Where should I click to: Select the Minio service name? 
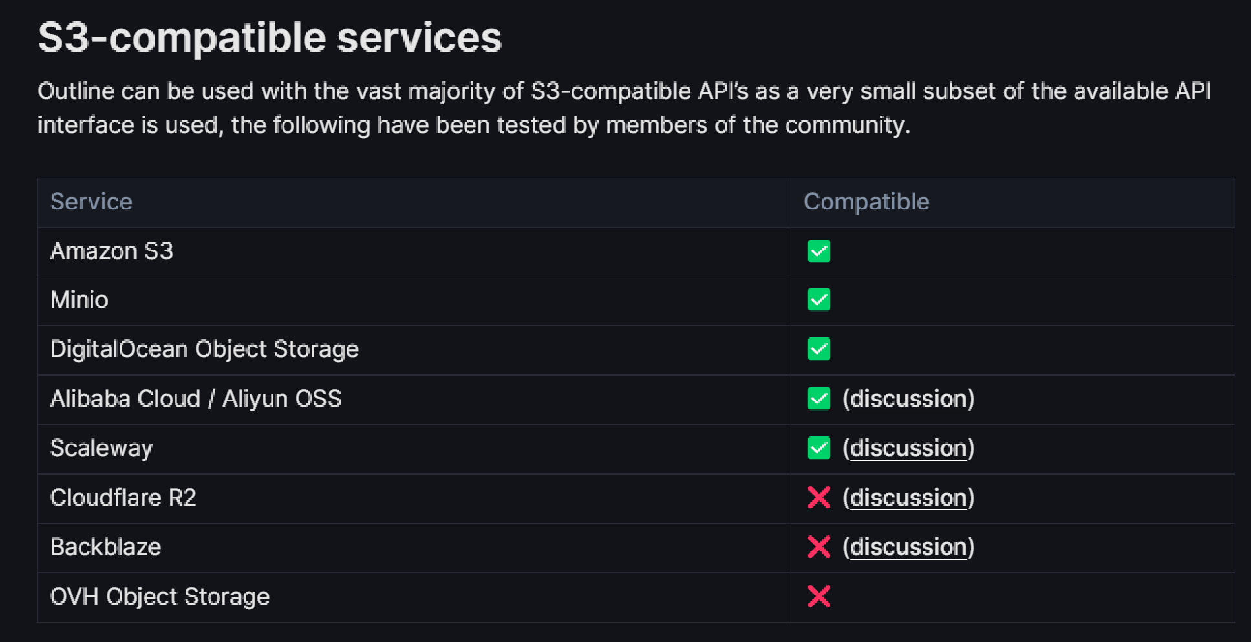pos(80,300)
